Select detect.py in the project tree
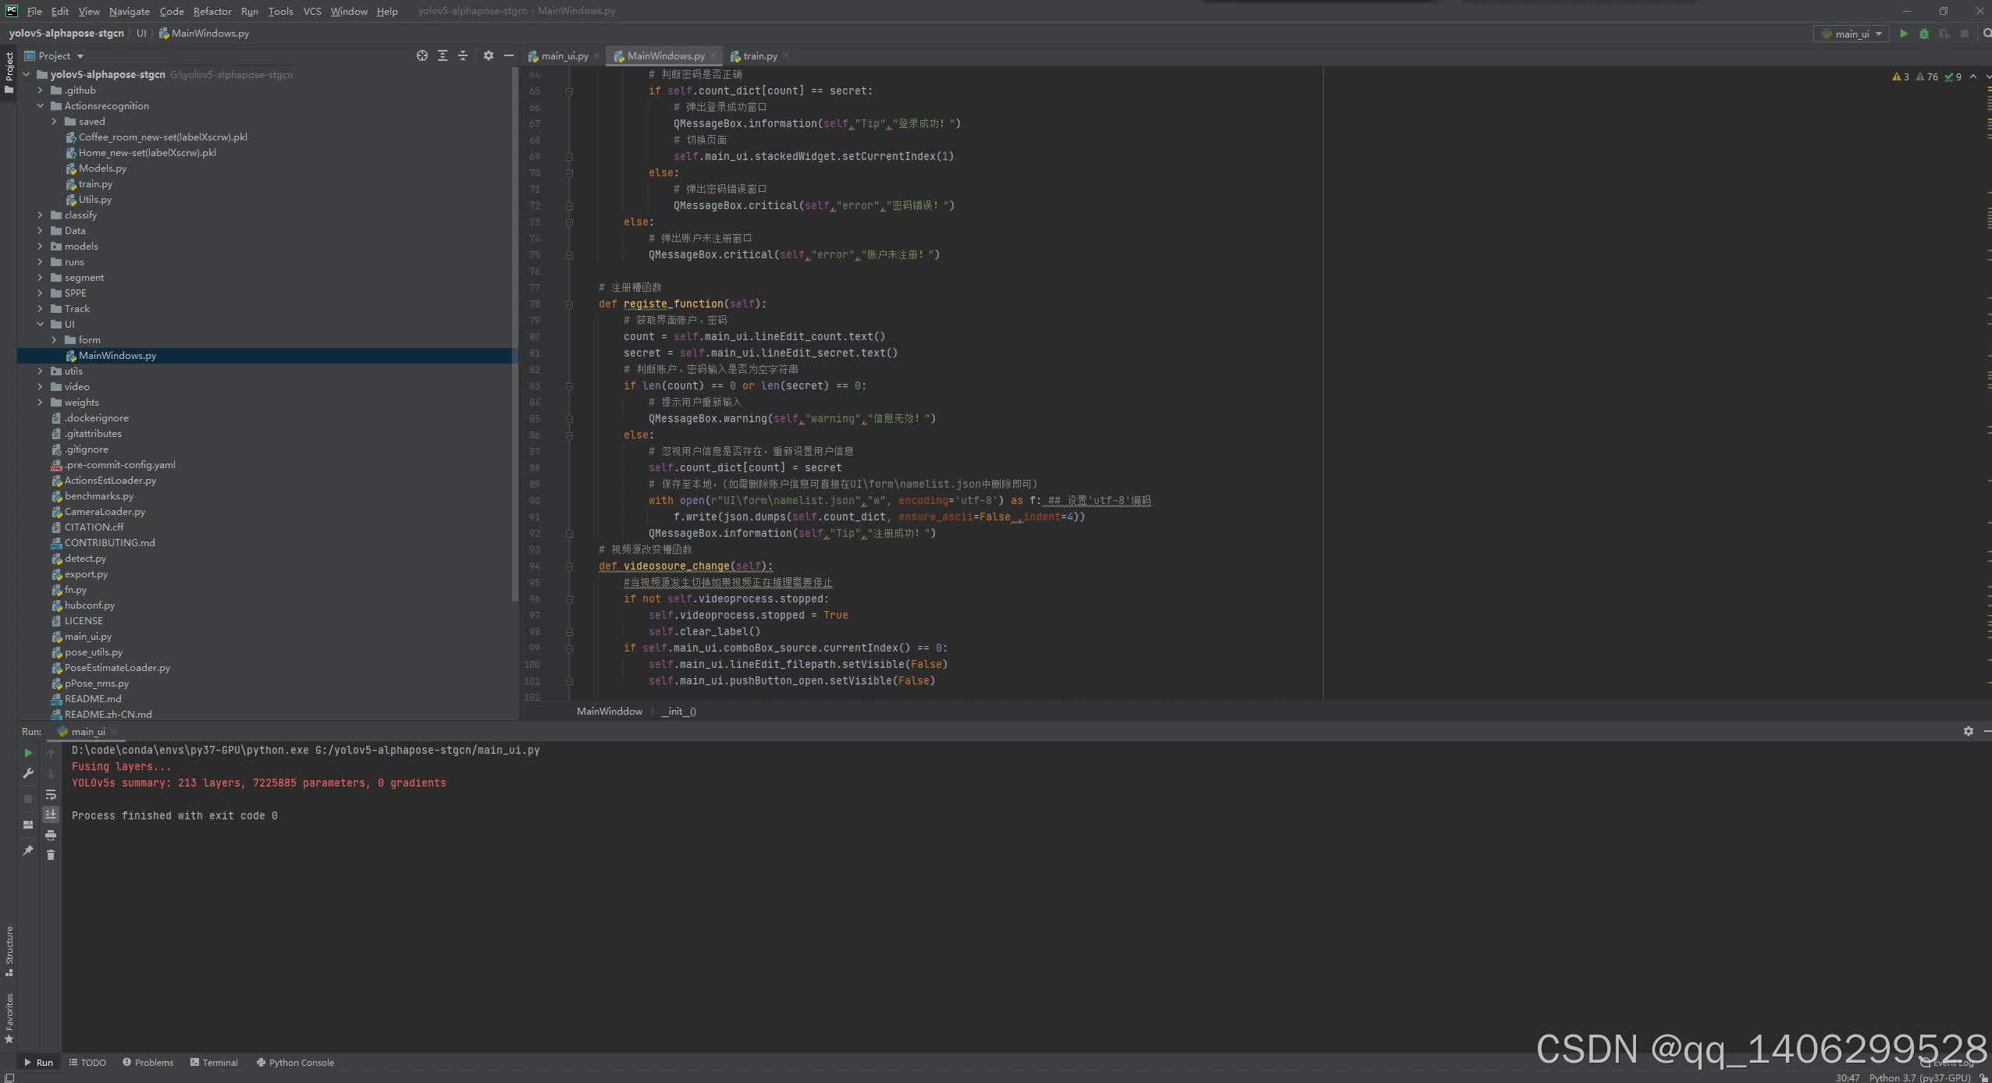 [85, 559]
